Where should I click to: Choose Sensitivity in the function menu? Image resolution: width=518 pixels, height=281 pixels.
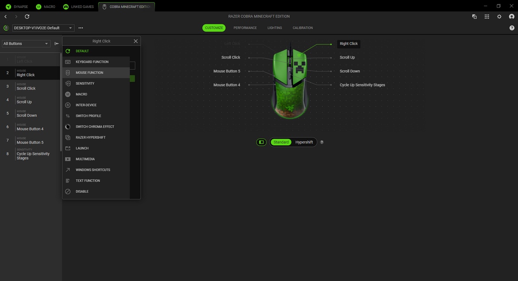(x=96, y=84)
